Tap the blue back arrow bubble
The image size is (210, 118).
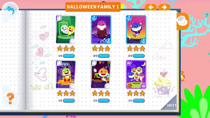click(10, 10)
